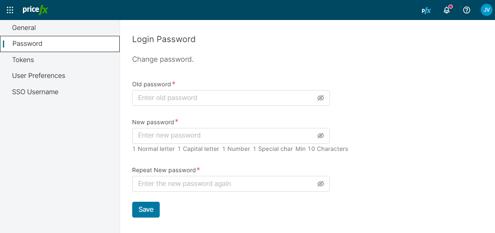Focus the old password input field

click(223, 98)
